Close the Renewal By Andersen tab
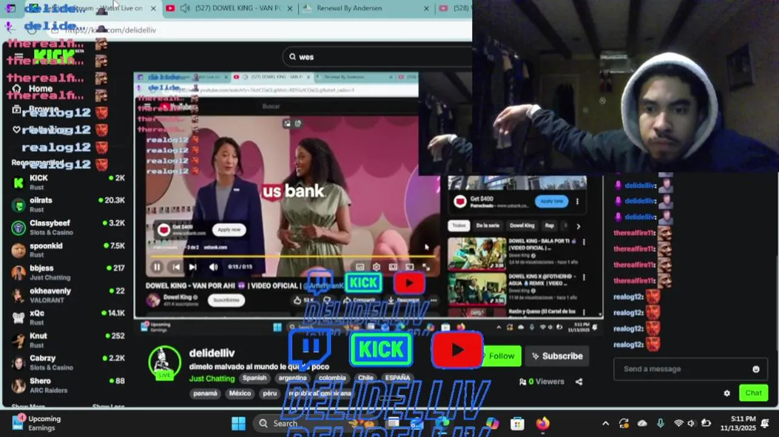 pos(427,8)
